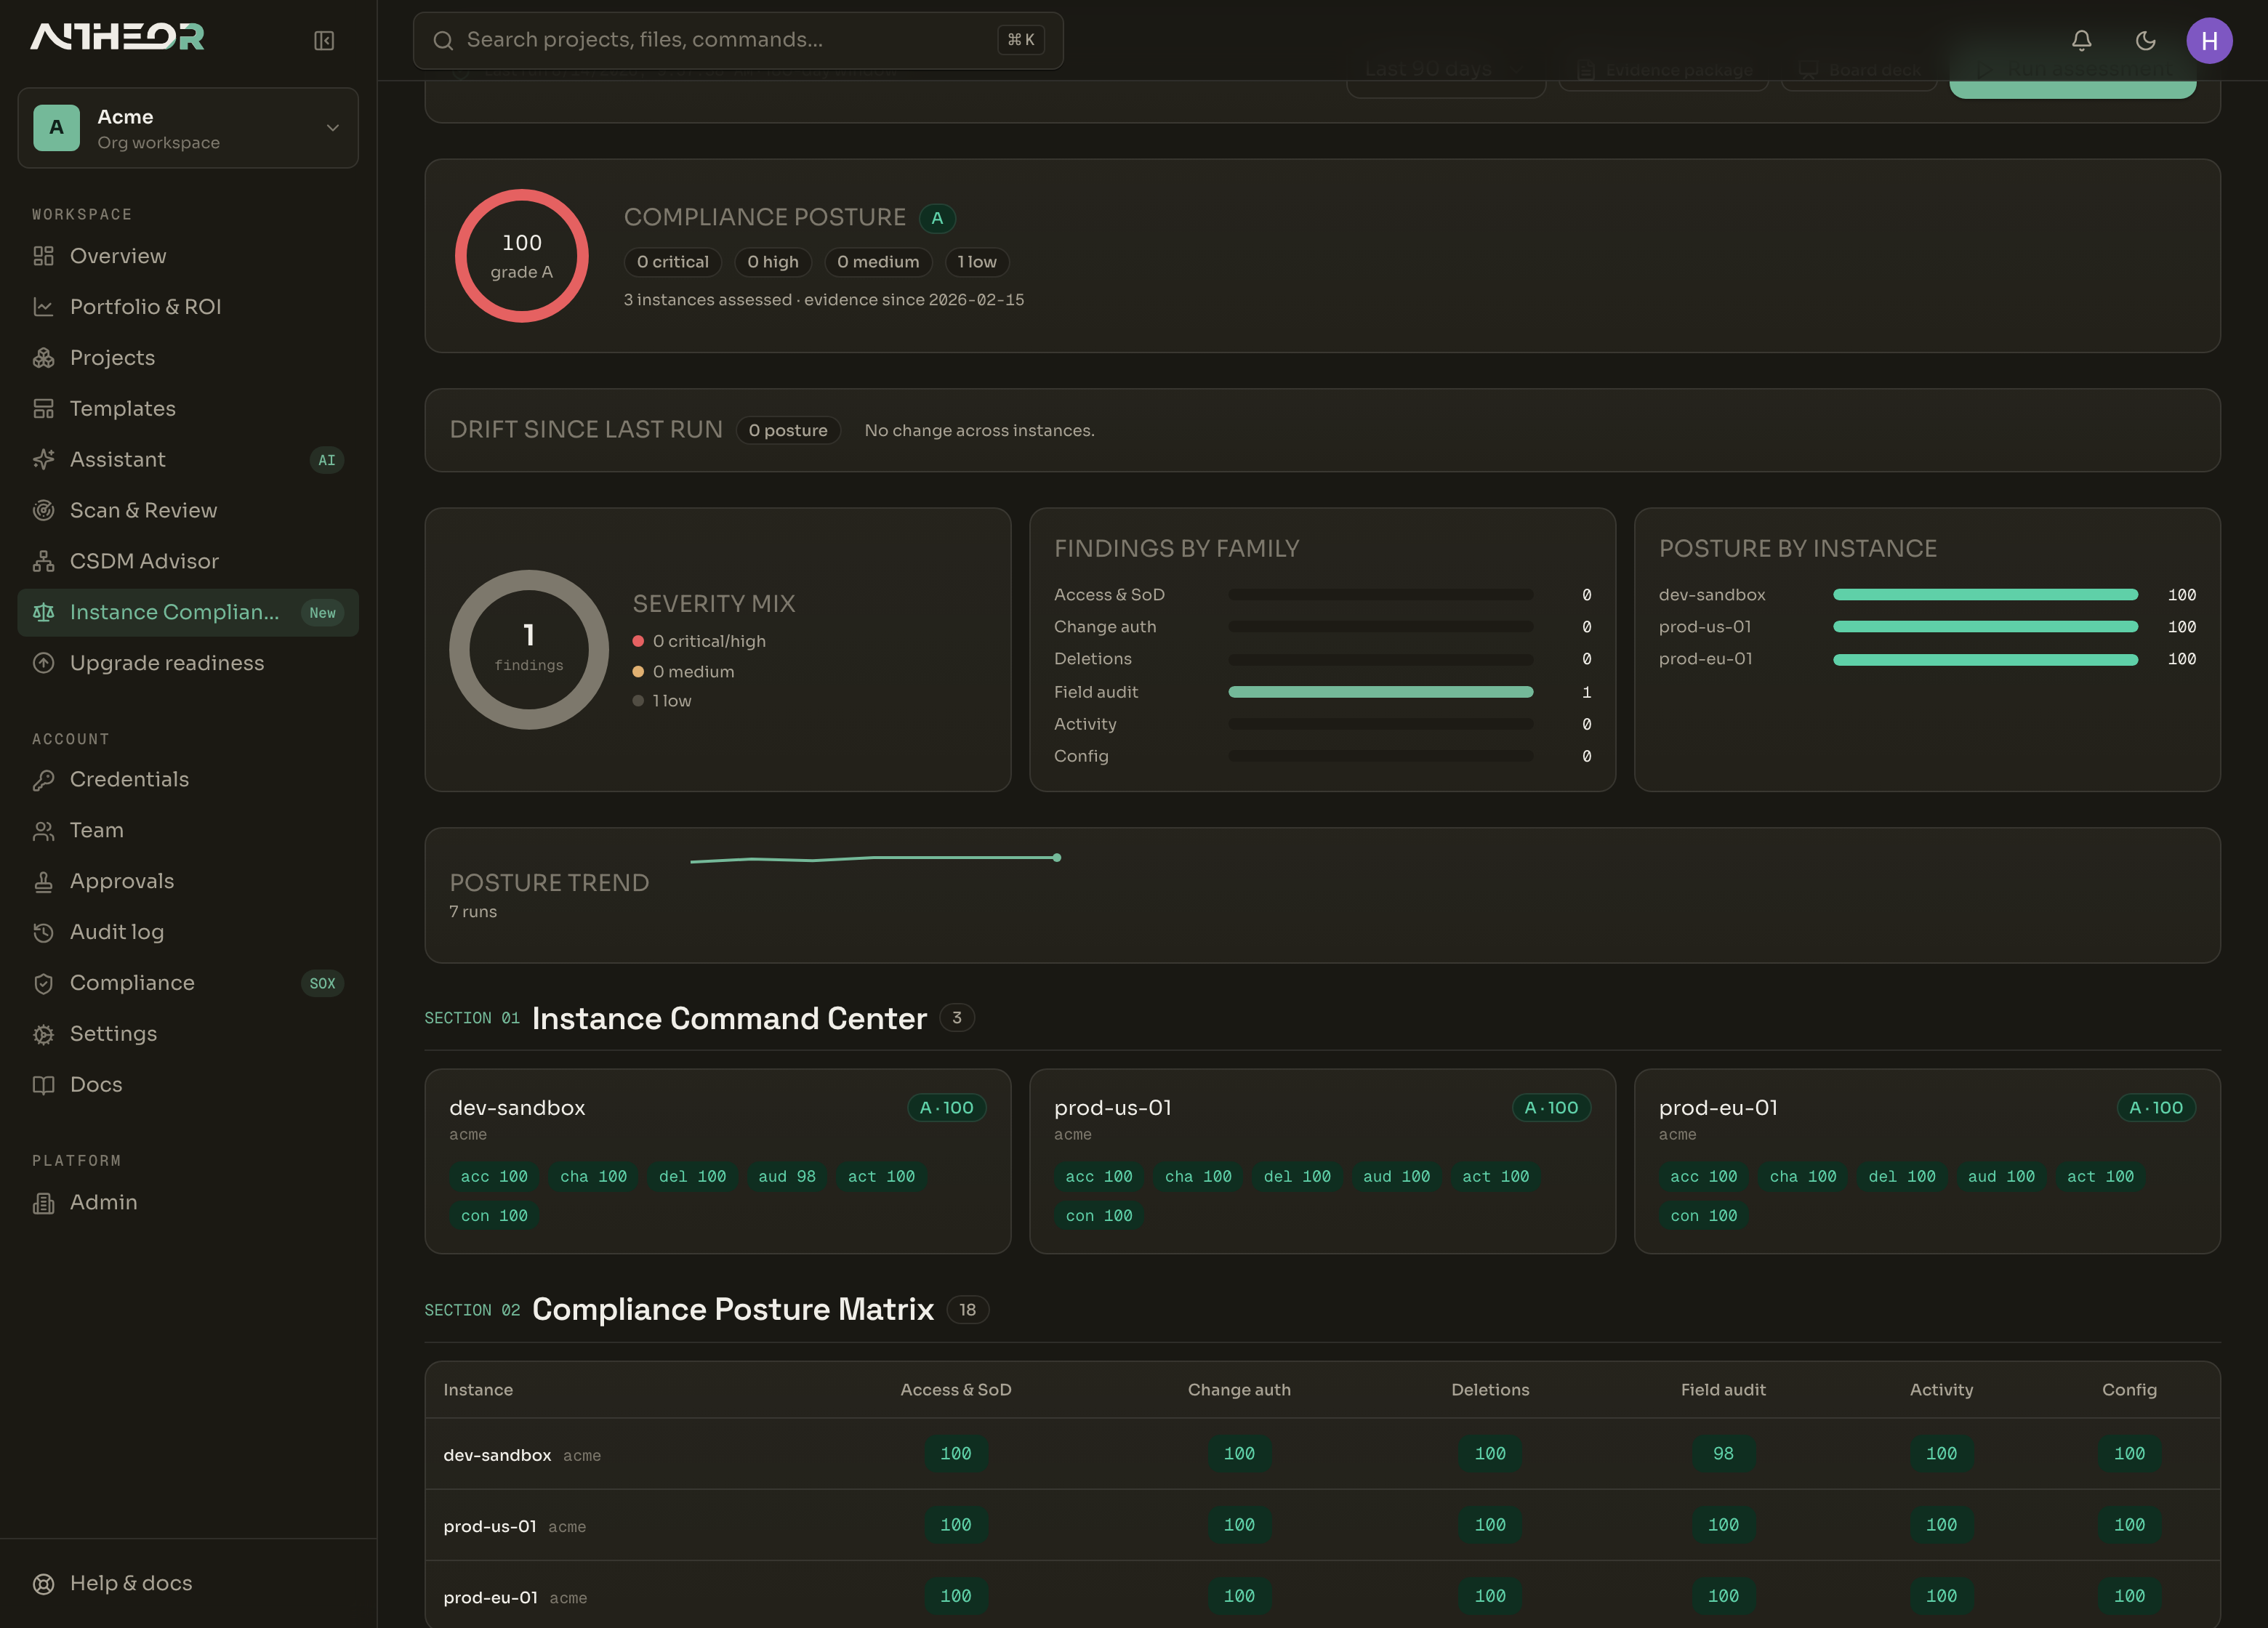Open Upgrade readiness arrow icon
Screen dimensions: 2268x1628
pos(43,663)
